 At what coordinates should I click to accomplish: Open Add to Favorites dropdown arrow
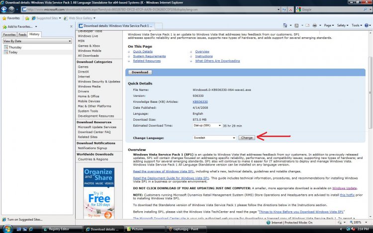(36, 27)
